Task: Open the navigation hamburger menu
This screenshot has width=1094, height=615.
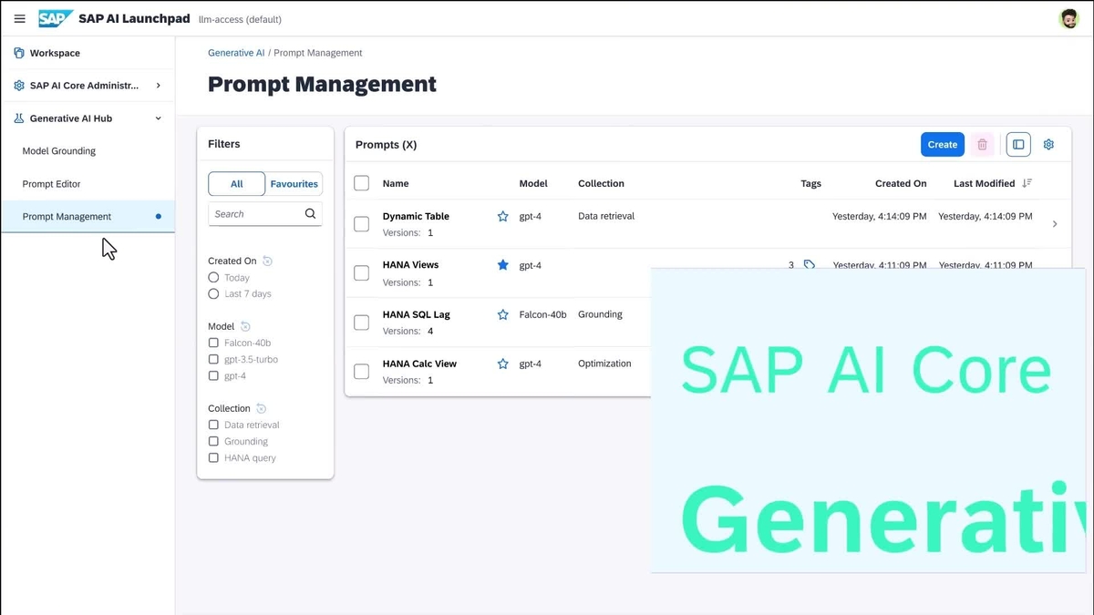Action: (x=19, y=18)
